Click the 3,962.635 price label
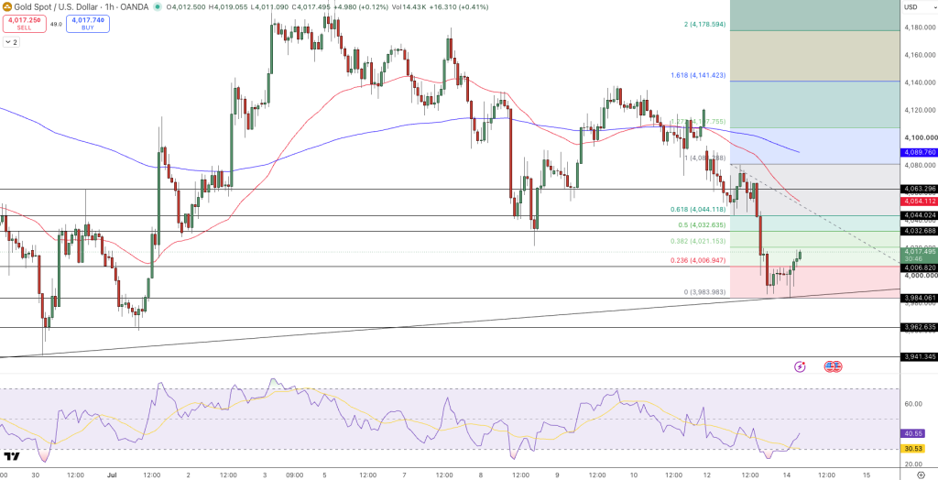This screenshot has height=480, width=938. click(920, 327)
